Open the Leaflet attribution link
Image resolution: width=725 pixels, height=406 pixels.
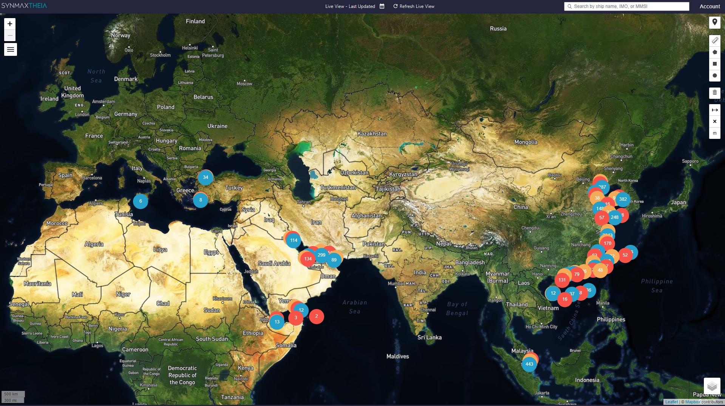(671, 402)
